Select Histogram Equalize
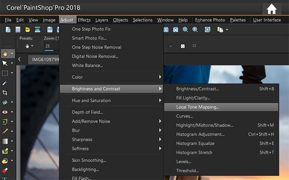Screen dimensions: 289x180 coord(221,144)
